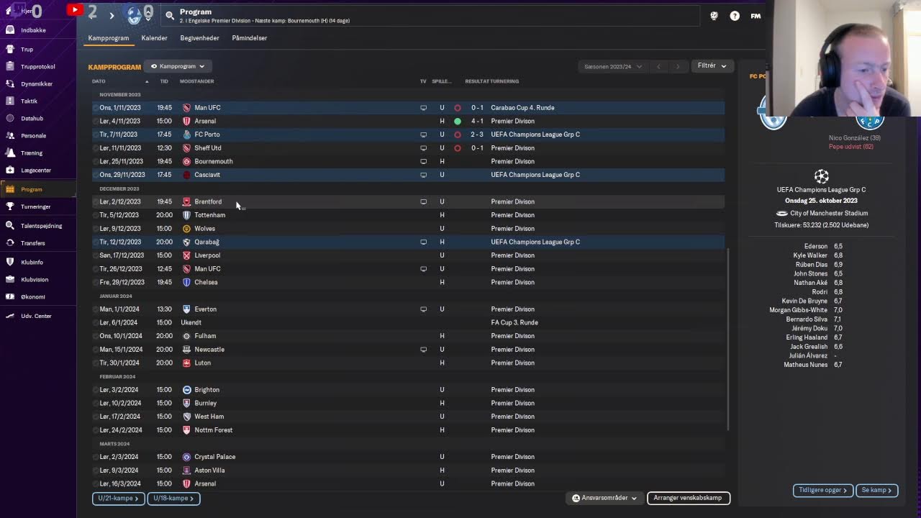Open Erling Haaland player link
Viewport: 921px width, 518px height.
coord(807,337)
